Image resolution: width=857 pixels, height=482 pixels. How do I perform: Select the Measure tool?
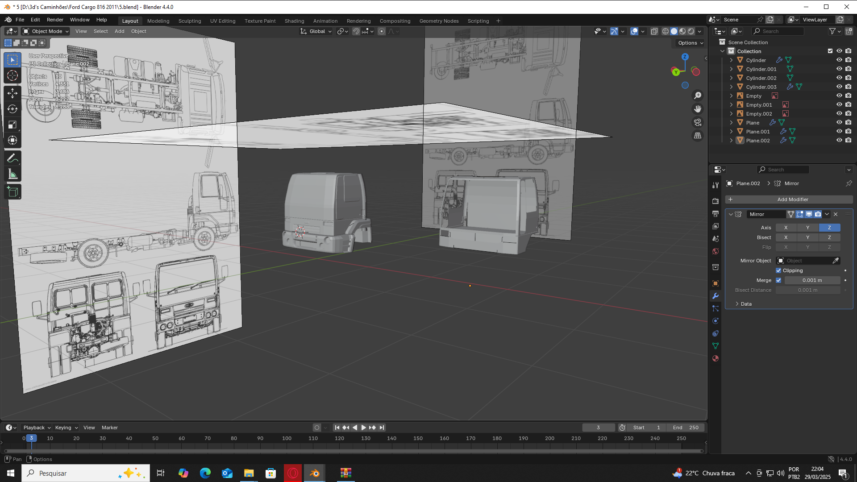click(12, 175)
